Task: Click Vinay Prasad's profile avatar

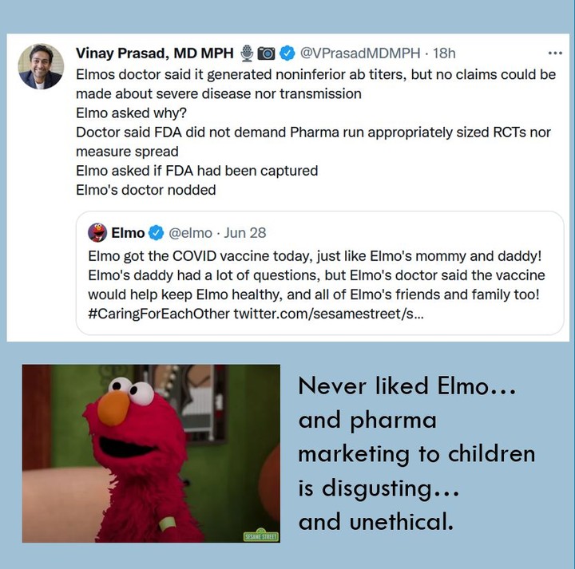Action: pos(41,66)
